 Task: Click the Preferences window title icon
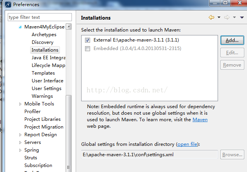coord(8,4)
